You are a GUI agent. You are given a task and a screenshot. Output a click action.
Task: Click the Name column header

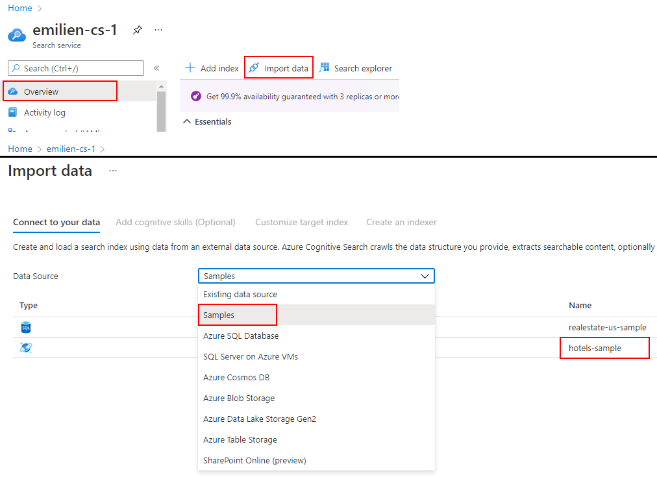pyautogui.click(x=580, y=305)
